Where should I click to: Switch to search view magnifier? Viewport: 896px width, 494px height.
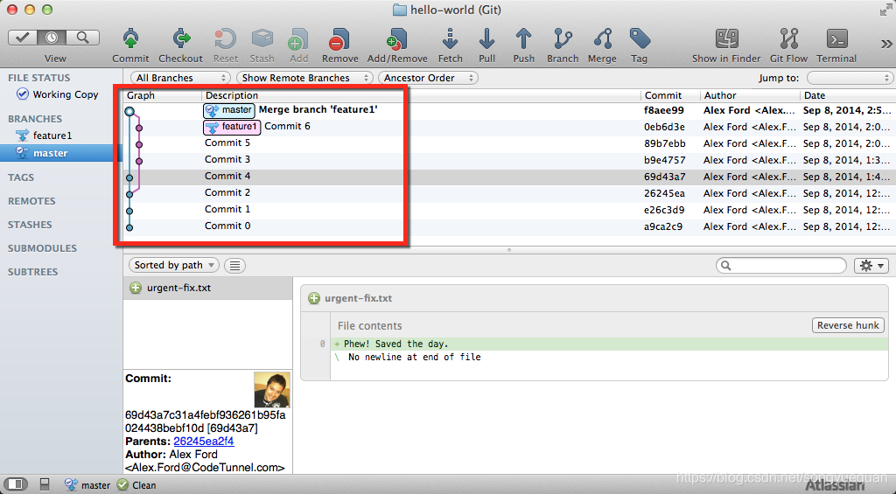pos(83,38)
